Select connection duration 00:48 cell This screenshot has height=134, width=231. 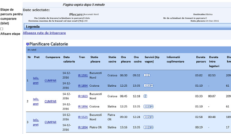point(212,117)
